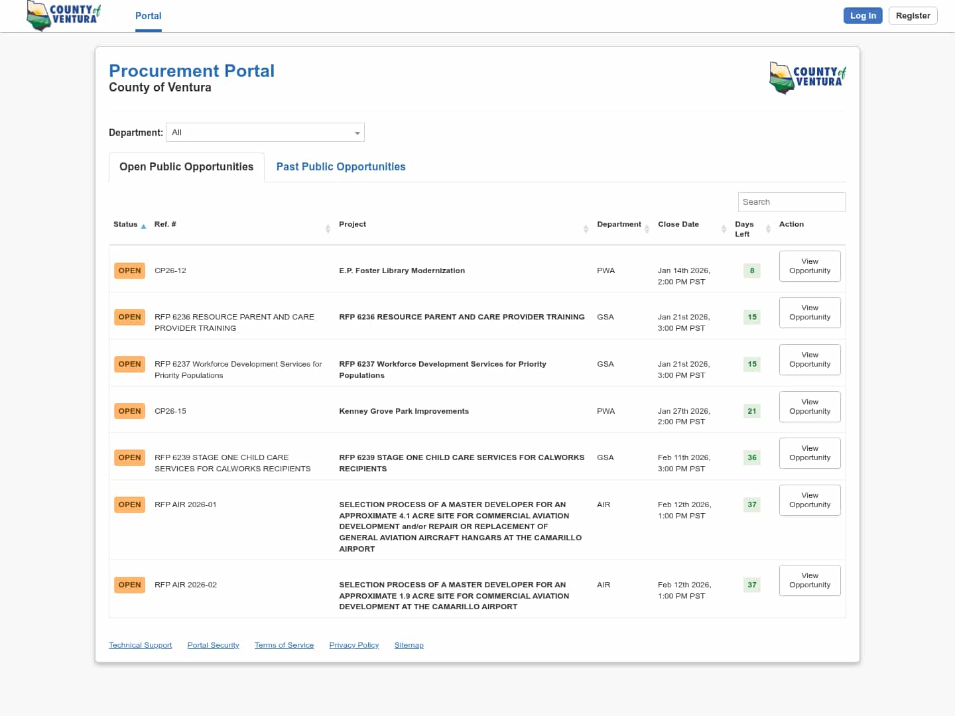Image resolution: width=955 pixels, height=716 pixels.
Task: Click County of Ventura logo in navbar
Action: [64, 15]
